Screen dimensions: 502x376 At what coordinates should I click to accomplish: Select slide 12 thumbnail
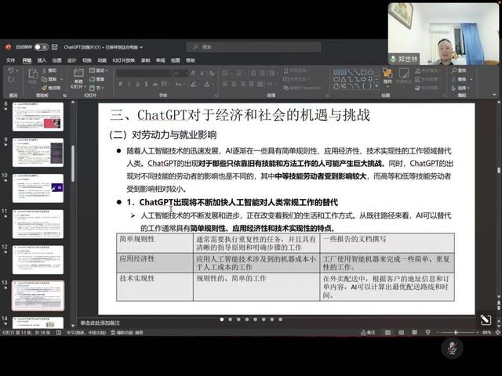coord(38,259)
